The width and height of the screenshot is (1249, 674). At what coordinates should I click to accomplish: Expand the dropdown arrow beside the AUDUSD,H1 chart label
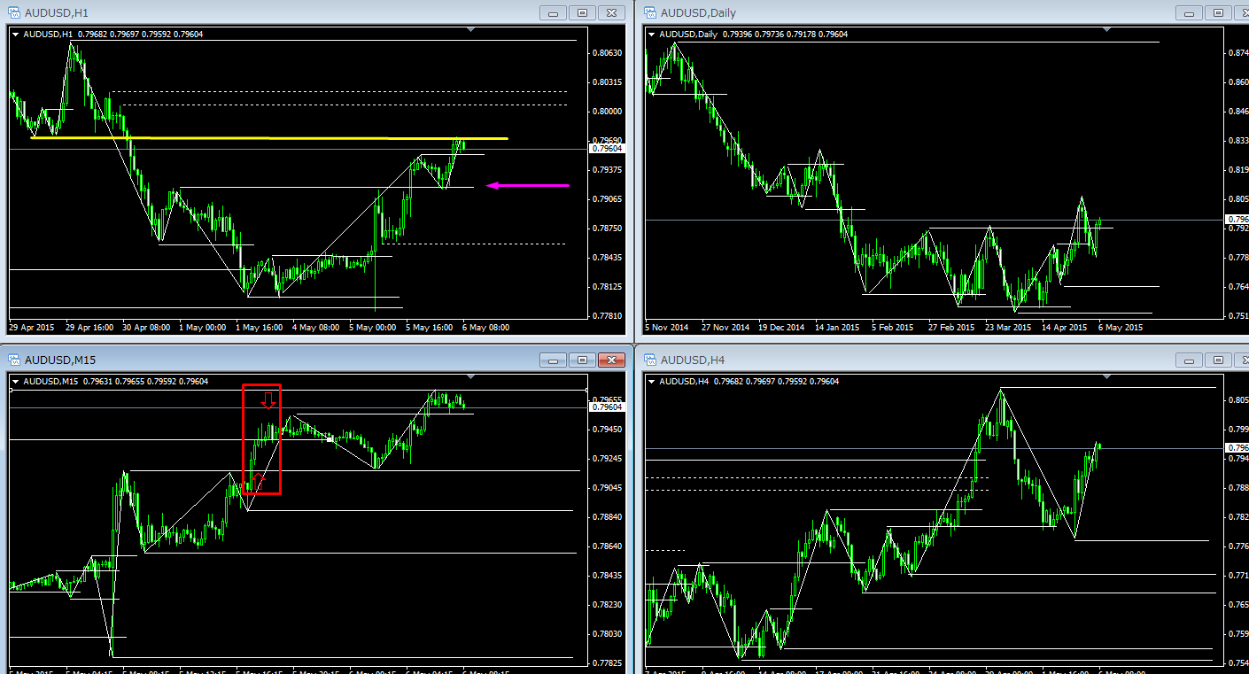point(16,35)
